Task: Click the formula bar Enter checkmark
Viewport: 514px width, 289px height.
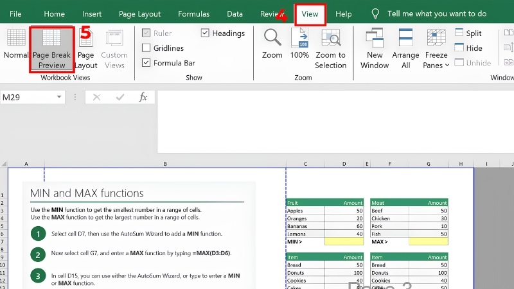Action: [x=120, y=97]
